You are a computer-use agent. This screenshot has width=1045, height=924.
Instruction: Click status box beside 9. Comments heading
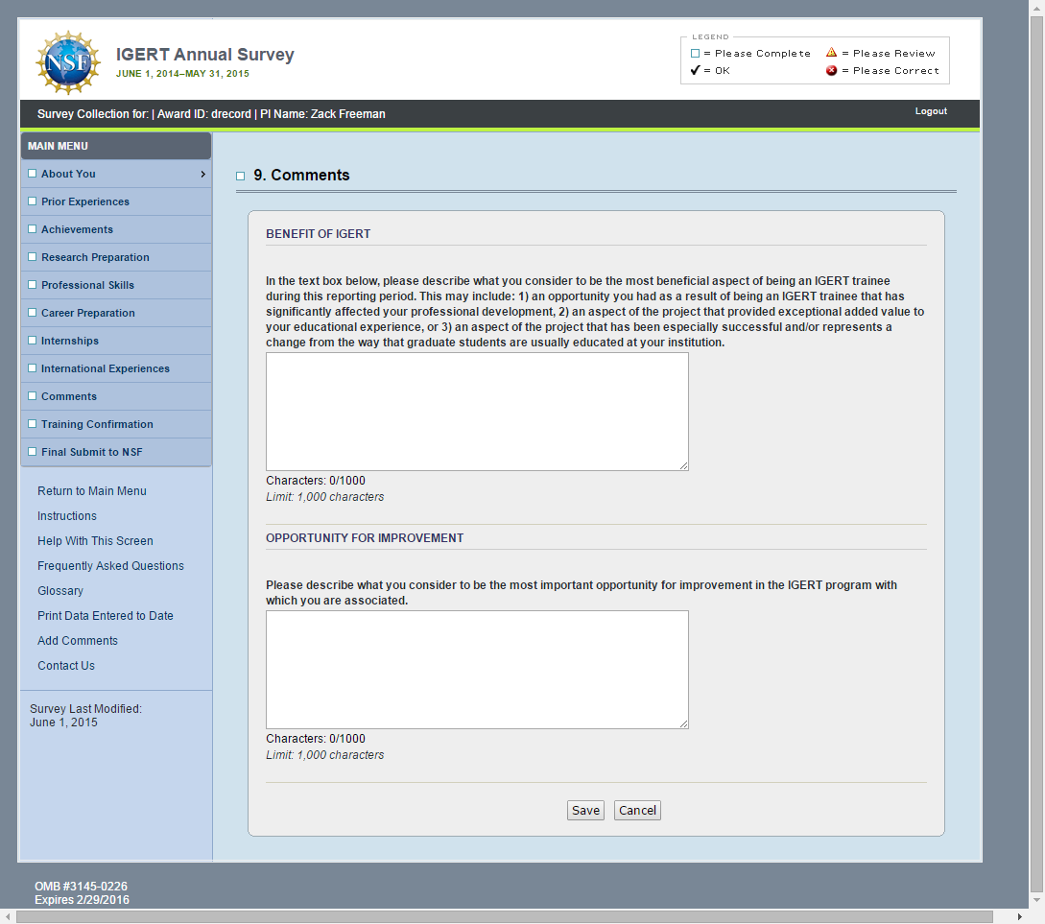pos(241,176)
